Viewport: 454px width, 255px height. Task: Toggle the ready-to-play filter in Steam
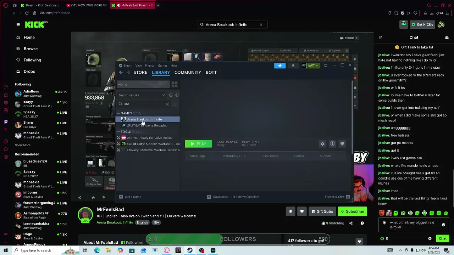(x=177, y=95)
